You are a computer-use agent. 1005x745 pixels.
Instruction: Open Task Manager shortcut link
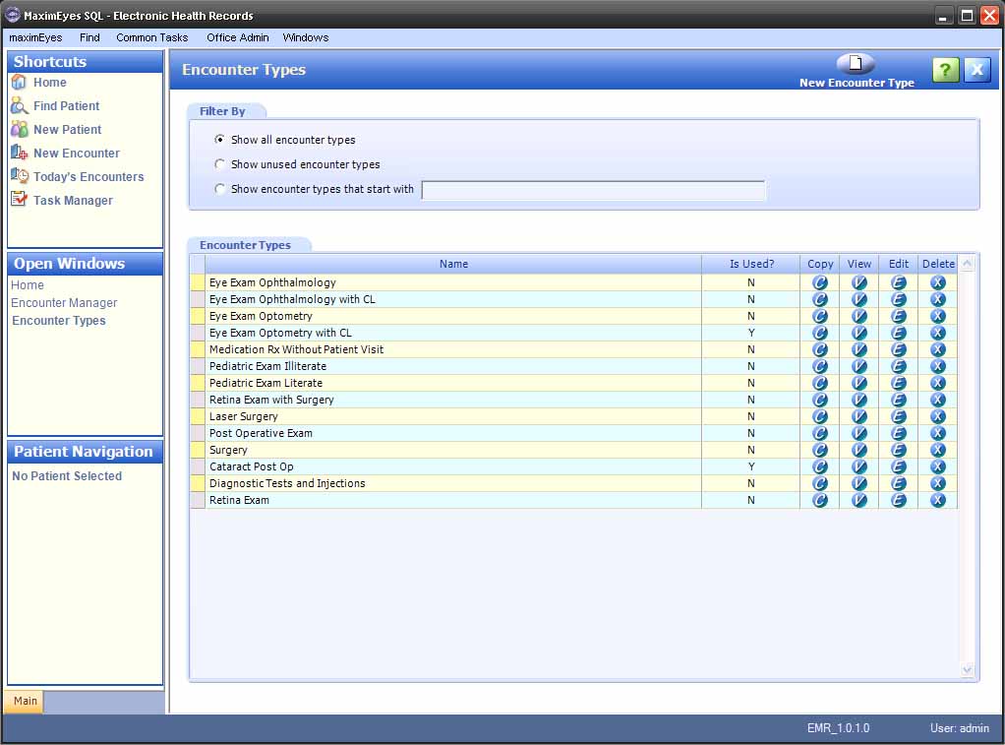(x=73, y=200)
